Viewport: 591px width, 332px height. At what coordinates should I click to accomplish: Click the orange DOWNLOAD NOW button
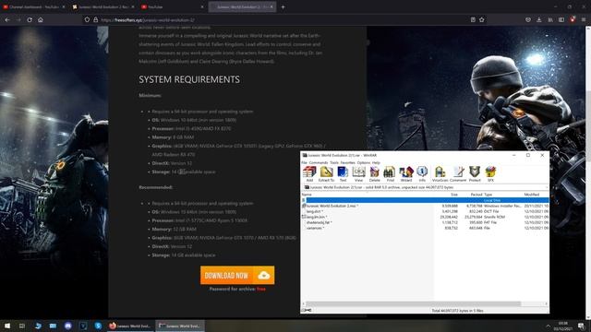tap(237, 276)
